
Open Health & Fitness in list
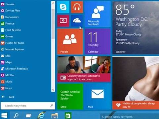[x=13, y=43]
